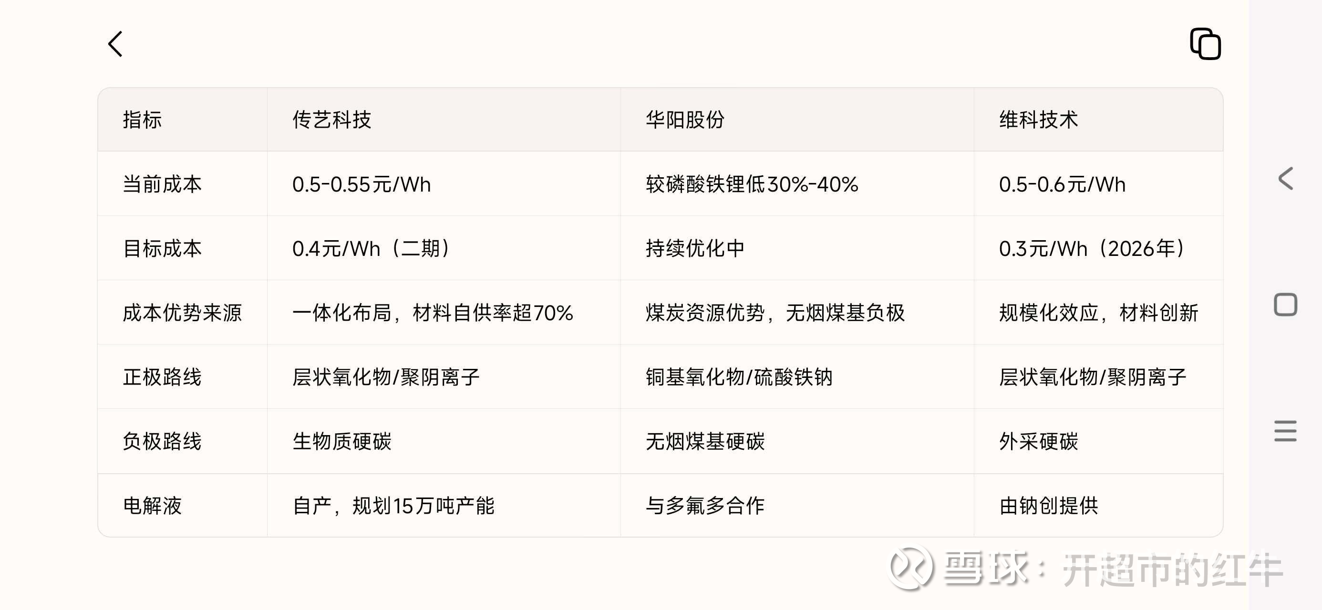This screenshot has width=1322, height=610.
Task: Click the 0.5-0.55元/Wh cell
Action: pos(361,184)
